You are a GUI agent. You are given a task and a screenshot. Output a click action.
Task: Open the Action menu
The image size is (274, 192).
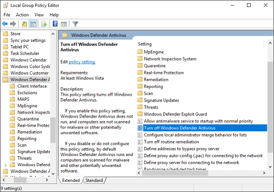pyautogui.click(x=22, y=15)
